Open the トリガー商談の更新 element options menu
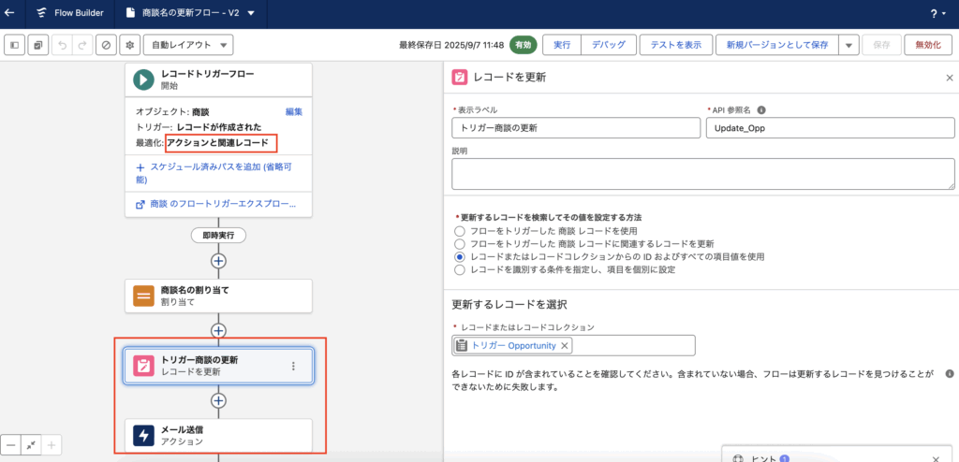Image resolution: width=959 pixels, height=462 pixels. (293, 367)
